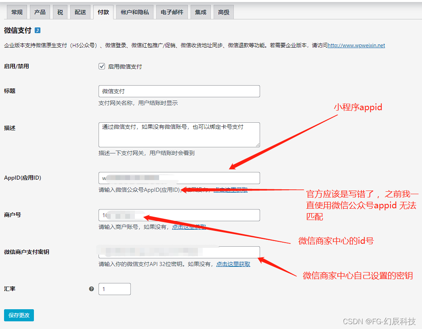Open the 常规 settings tab
The height and width of the screenshot is (329, 422).
(x=17, y=12)
